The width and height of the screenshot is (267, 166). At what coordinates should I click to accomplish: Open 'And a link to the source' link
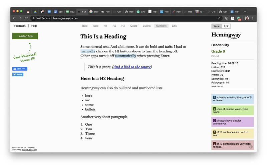[132, 67]
